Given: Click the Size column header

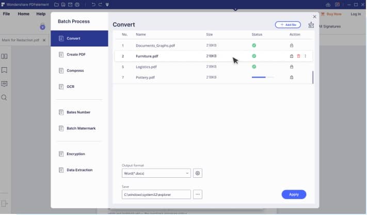Looking at the screenshot, I should point(210,34).
